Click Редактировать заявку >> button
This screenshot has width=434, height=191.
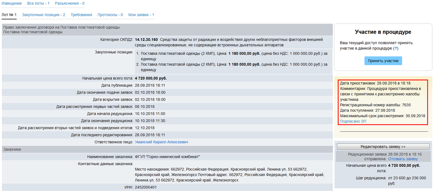(383, 147)
